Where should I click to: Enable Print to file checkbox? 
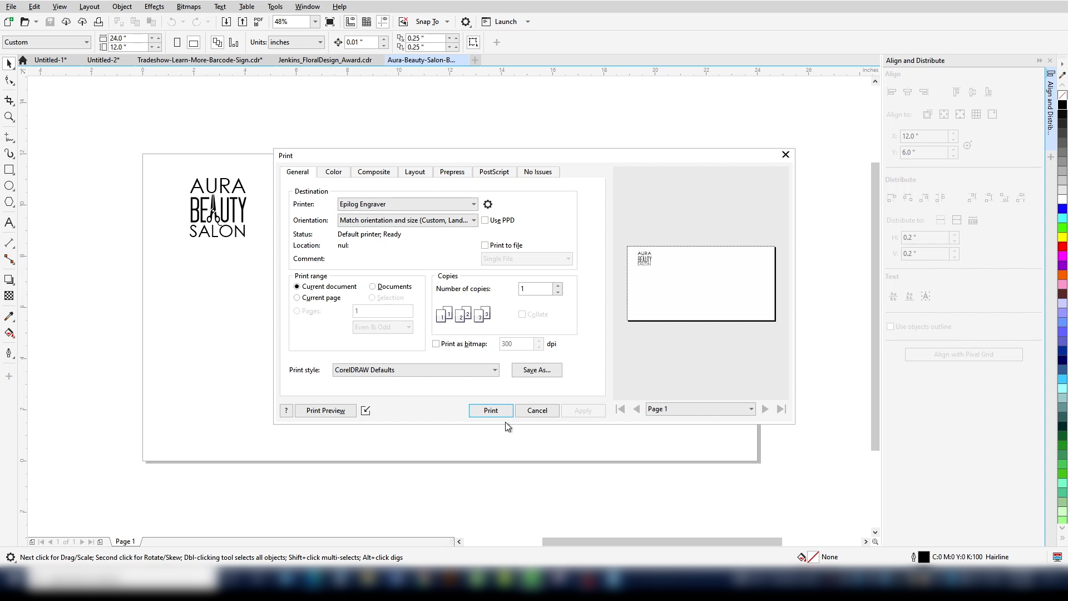coord(485,245)
